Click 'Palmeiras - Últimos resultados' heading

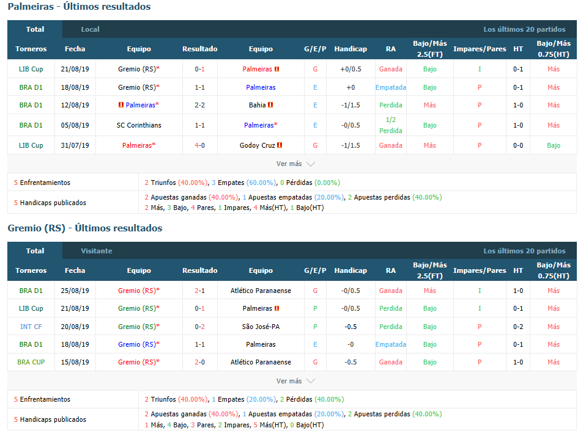[x=80, y=6]
